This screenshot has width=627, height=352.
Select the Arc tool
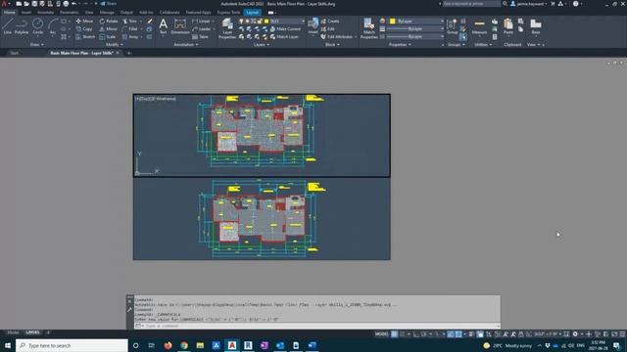pyautogui.click(x=52, y=26)
